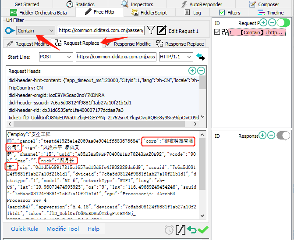The image size is (294, 240).
Task: Click the request body scroll up arrow
Action: coord(202,135)
